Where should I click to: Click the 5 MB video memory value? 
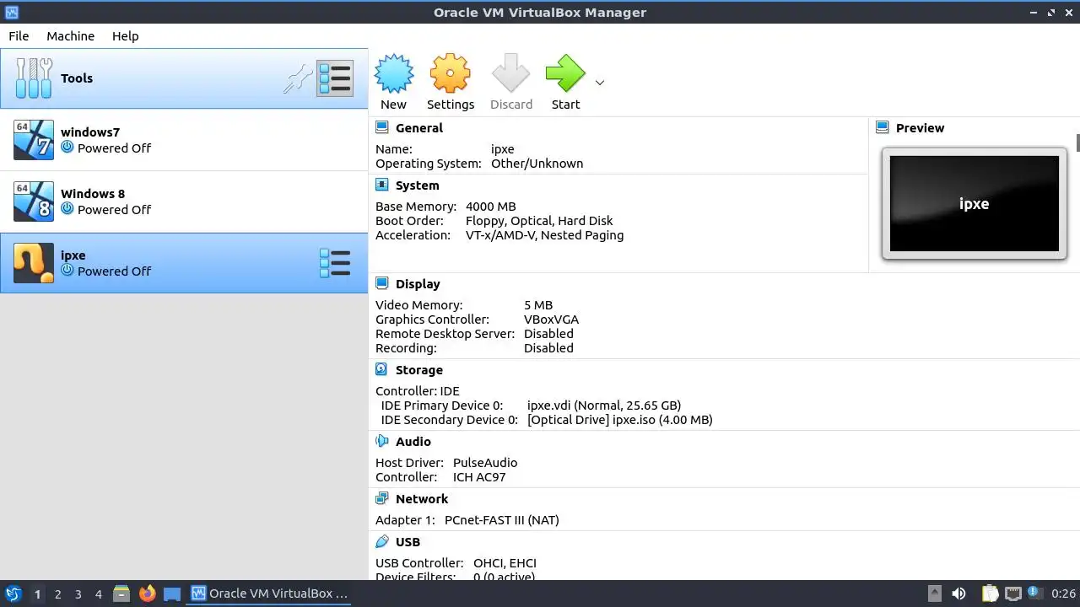pos(538,305)
